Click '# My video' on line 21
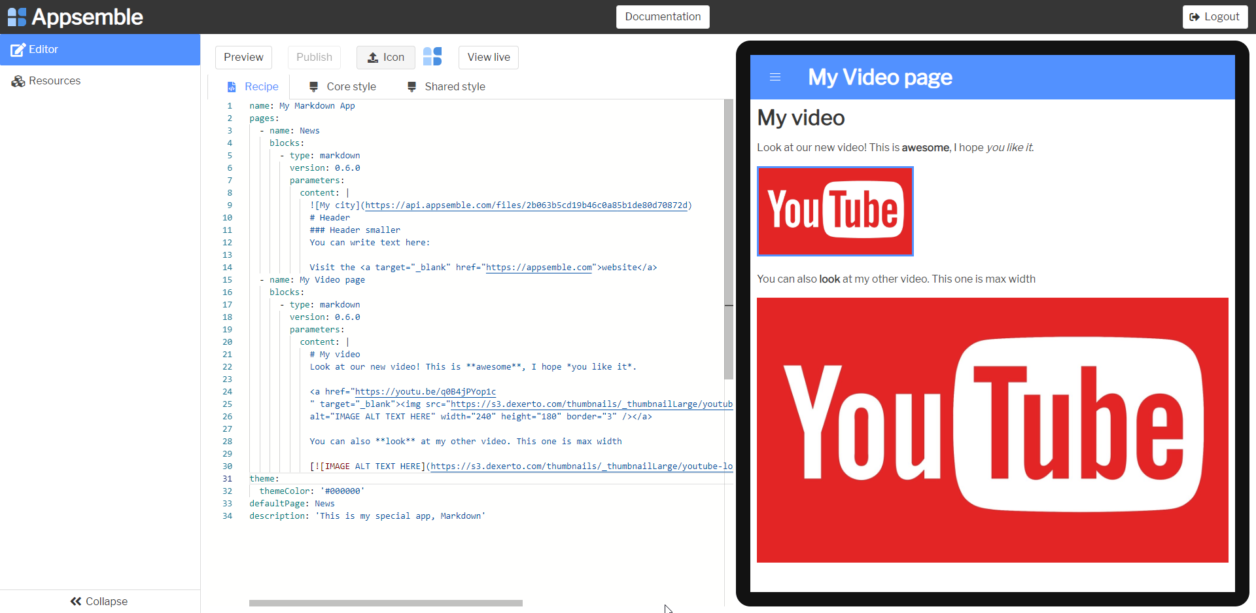Image resolution: width=1256 pixels, height=613 pixels. 335,355
